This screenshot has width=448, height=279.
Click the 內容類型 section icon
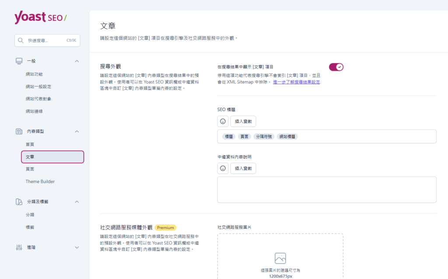tap(18, 131)
